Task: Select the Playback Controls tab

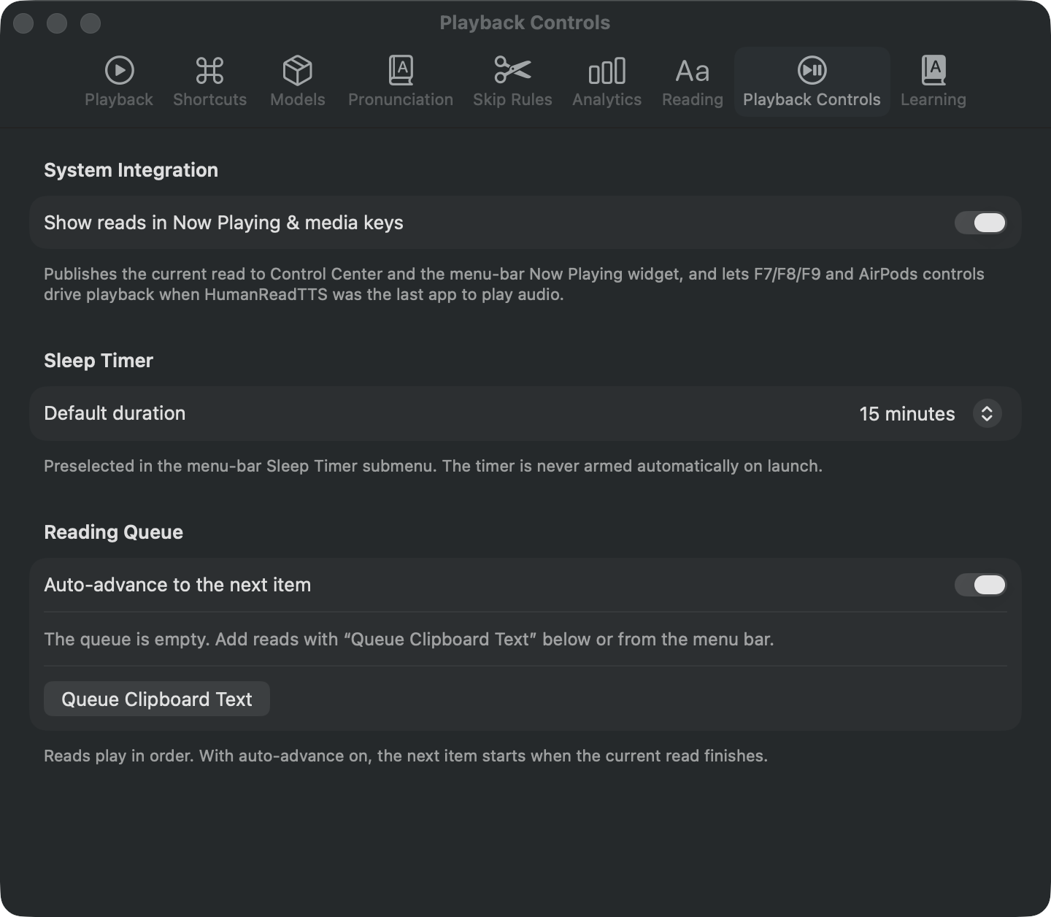Action: click(x=812, y=82)
